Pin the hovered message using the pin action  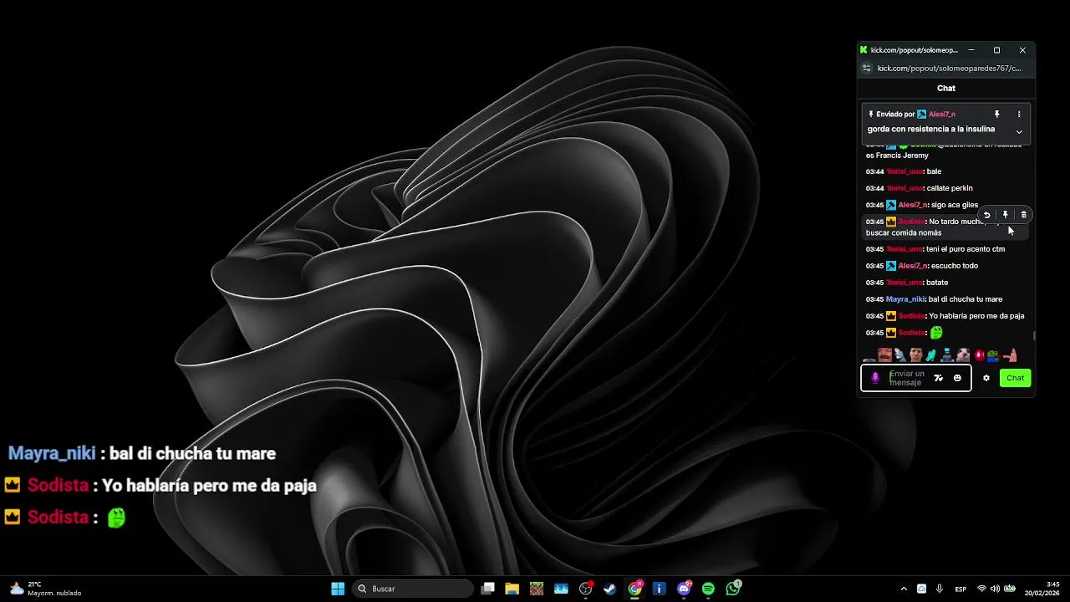click(x=1006, y=215)
